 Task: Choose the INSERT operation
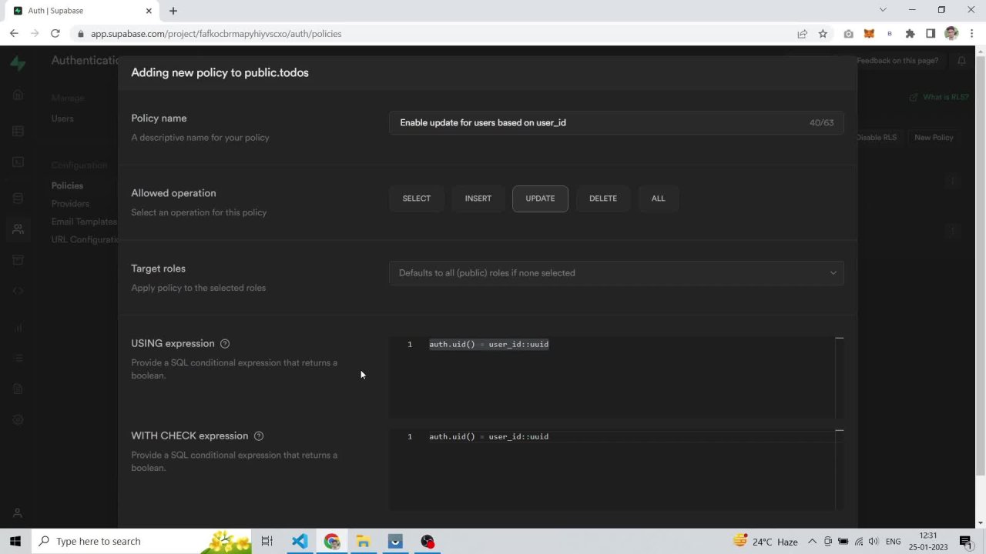click(478, 199)
